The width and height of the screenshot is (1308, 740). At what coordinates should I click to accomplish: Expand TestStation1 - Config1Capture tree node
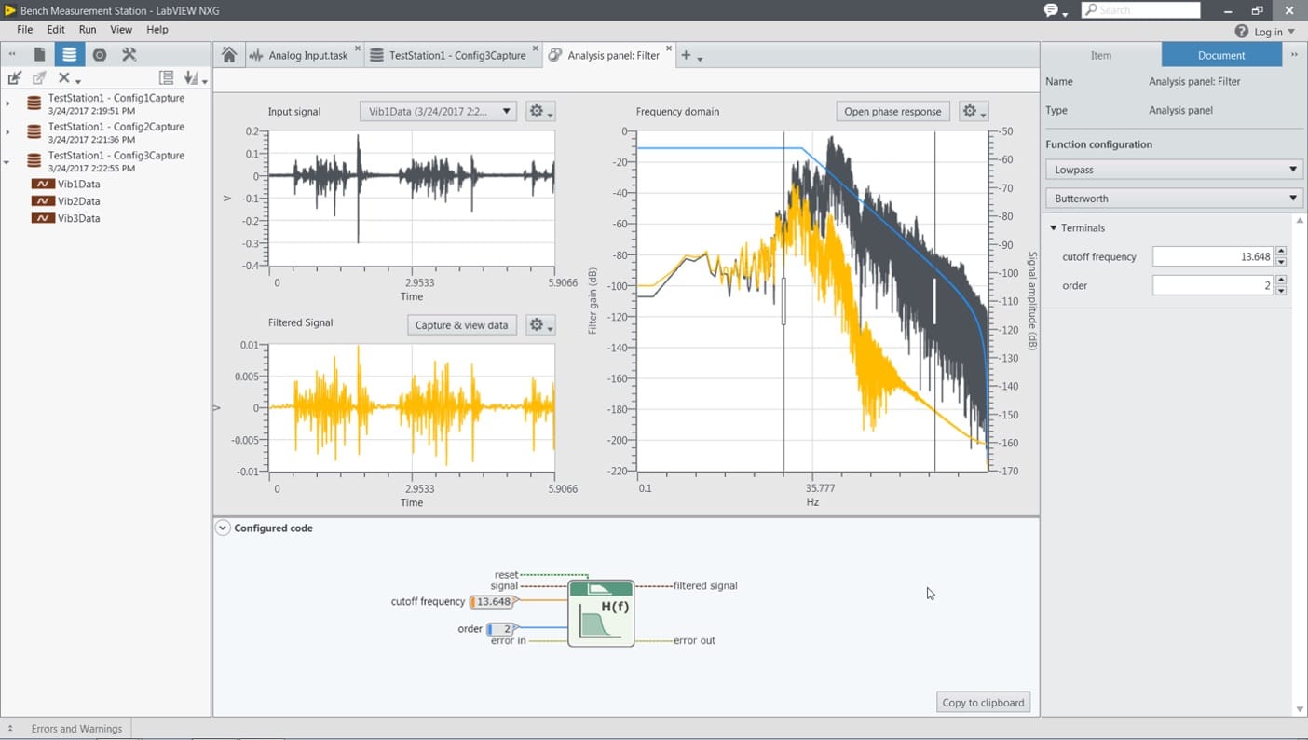click(x=8, y=103)
